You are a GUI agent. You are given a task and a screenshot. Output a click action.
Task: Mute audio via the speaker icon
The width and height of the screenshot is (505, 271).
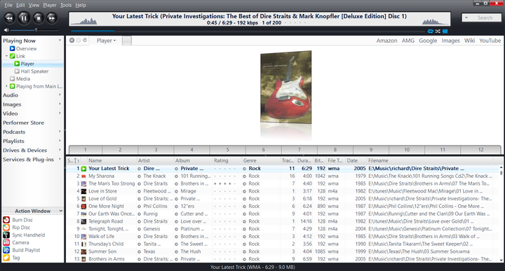click(x=6, y=30)
